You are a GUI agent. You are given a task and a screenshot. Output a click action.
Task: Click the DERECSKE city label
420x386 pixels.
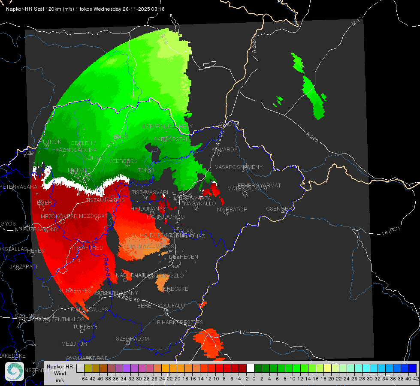(174, 289)
